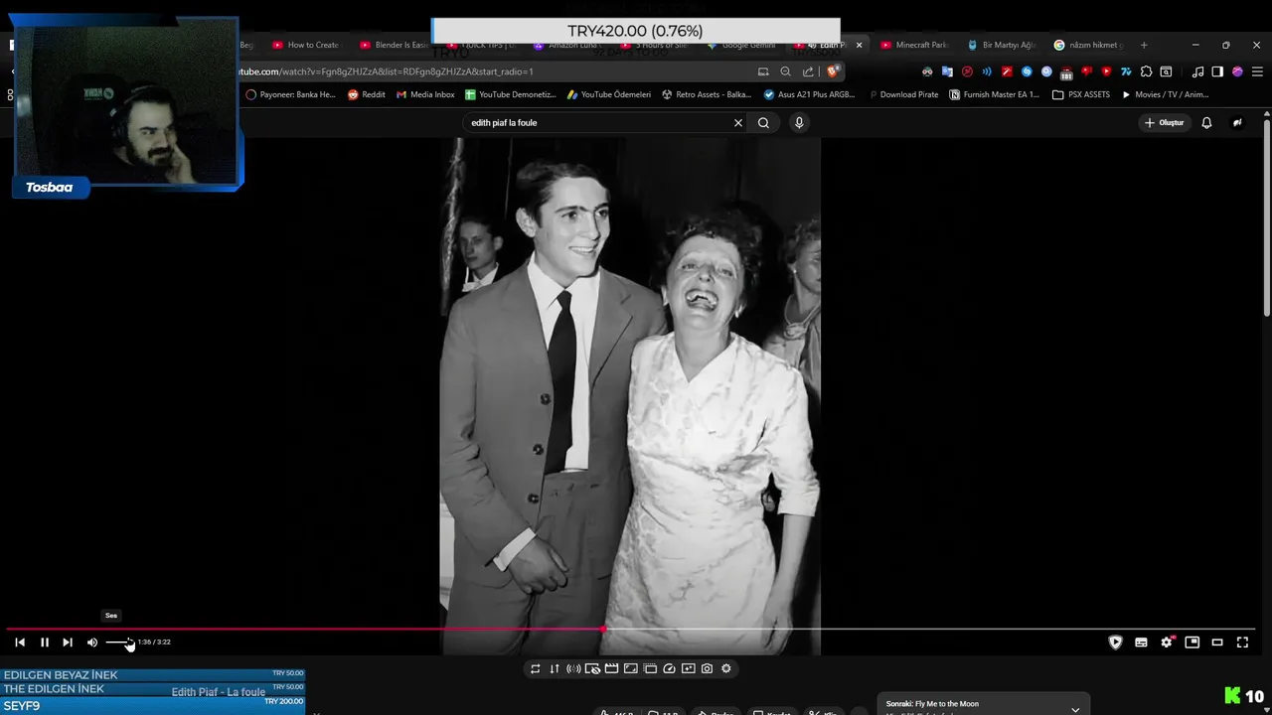Switch the player to miniplayer mode
Image resolution: width=1272 pixels, height=715 pixels.
click(x=1192, y=643)
